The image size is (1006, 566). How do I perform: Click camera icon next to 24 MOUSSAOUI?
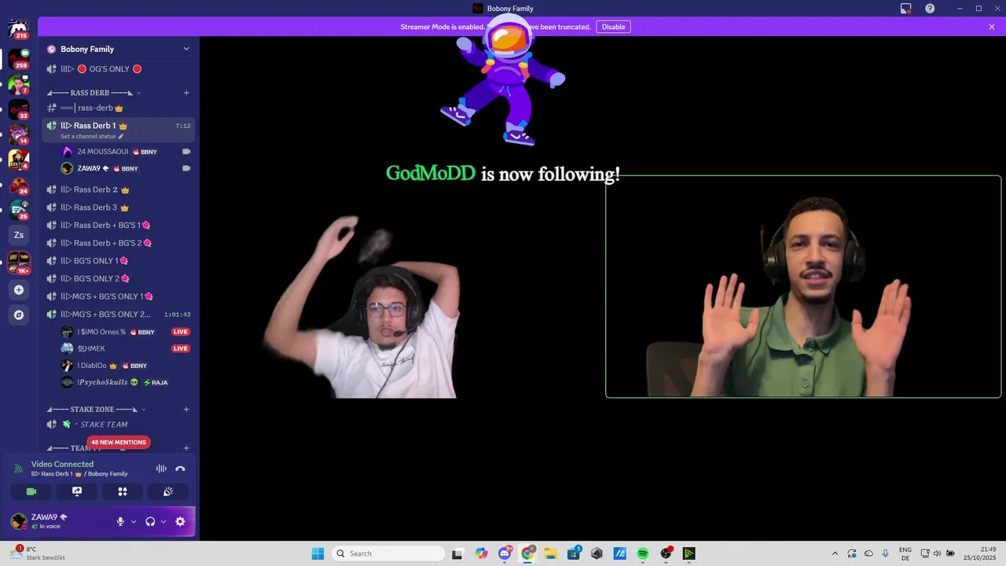[x=186, y=152]
